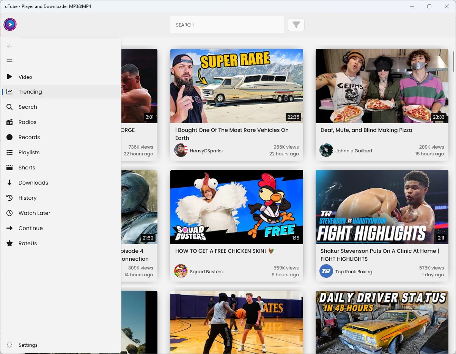Click the RateUs star icon
This screenshot has height=354, width=456.
click(9, 243)
